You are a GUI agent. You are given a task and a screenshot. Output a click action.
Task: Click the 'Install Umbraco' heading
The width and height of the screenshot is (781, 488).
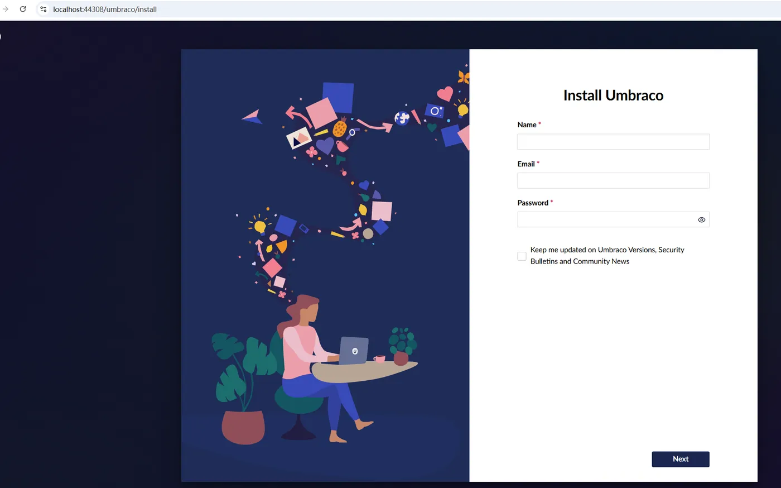[613, 95]
